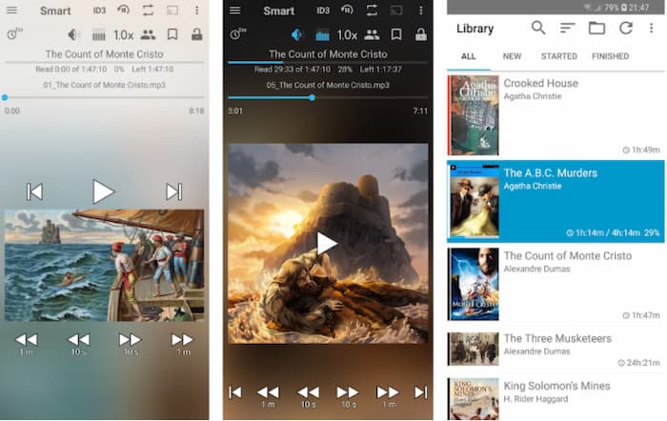Toggle volume boost in dark player
Screen dimensions: 667x421
297,34
